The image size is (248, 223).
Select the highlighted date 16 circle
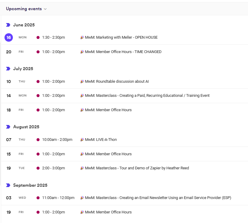(9, 37)
